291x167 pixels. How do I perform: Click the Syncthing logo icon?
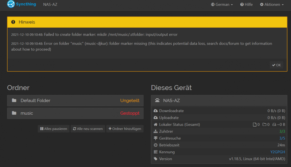[11, 4]
